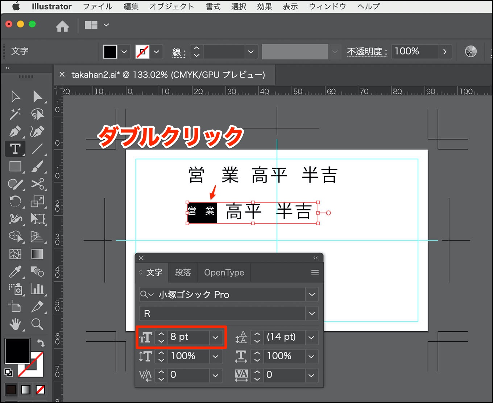Select the Eyedropper tool
493x403 pixels.
15,271
